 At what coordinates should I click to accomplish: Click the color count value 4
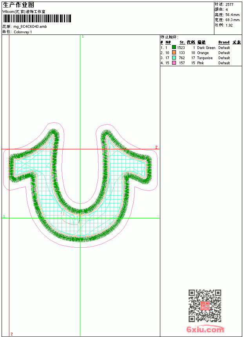click(227, 10)
